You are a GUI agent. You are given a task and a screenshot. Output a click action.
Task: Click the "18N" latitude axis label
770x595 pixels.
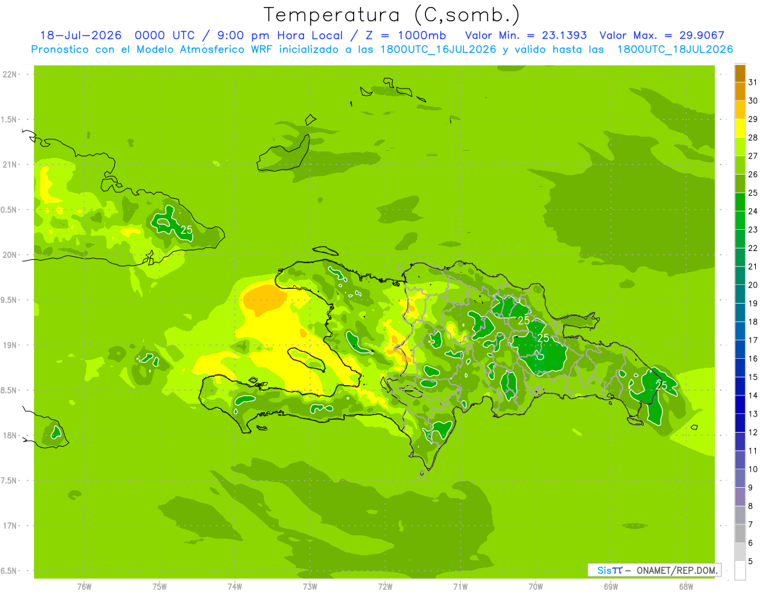[x=10, y=435]
